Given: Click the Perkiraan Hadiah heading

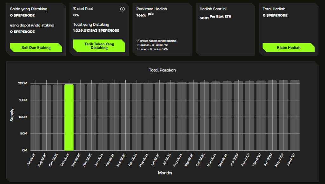Looking at the screenshot, I should [x=151, y=9].
